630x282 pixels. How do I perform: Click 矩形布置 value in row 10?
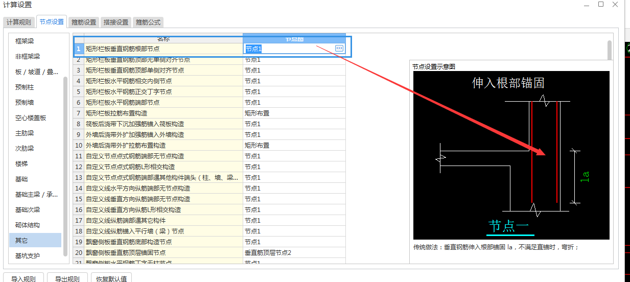(294, 145)
